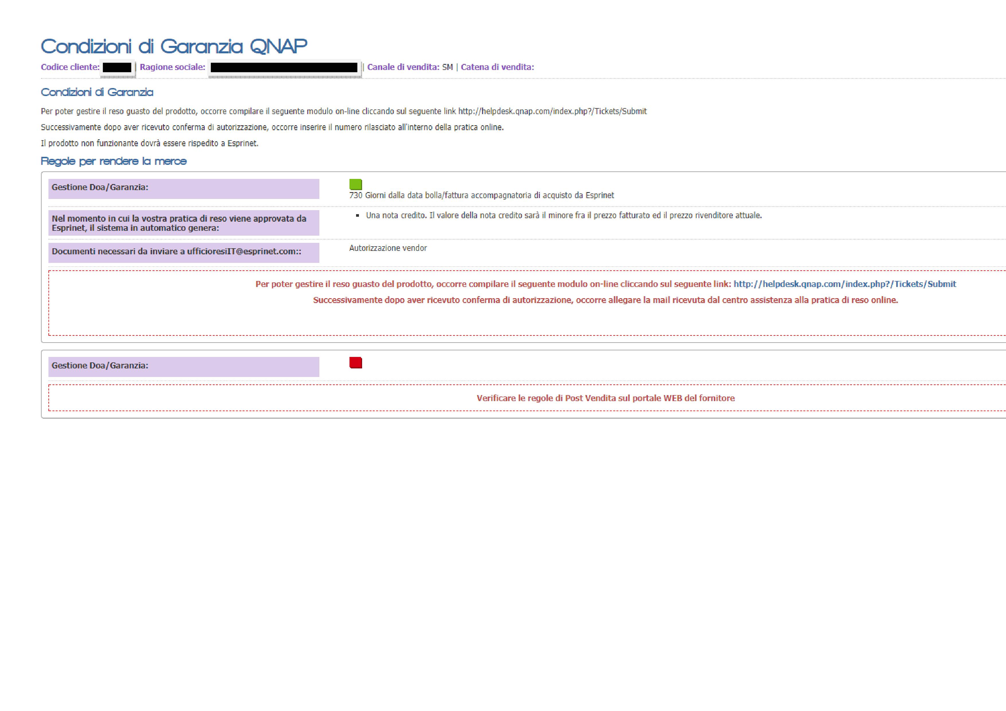Click the Autorizzazione vendor text
The height and width of the screenshot is (711, 1006).
click(388, 248)
